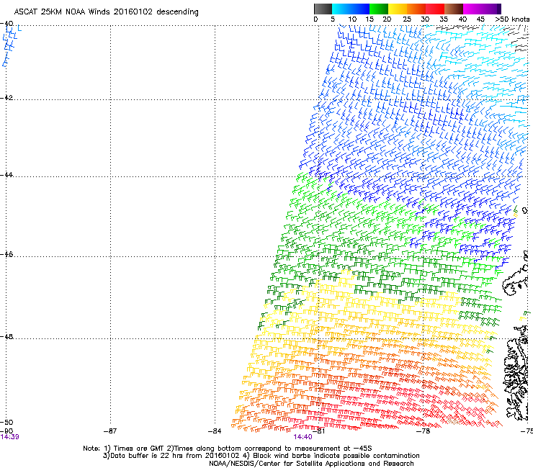Image resolution: width=533 pixels, height=468 pixels.
Task: Click the '35' legend scale label
Action: (444, 19)
